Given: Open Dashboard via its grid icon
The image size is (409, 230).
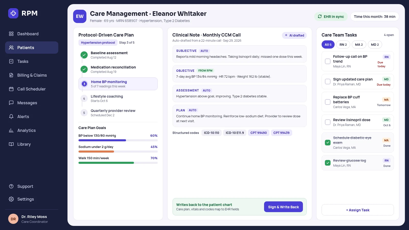Looking at the screenshot, I should coord(11,34).
